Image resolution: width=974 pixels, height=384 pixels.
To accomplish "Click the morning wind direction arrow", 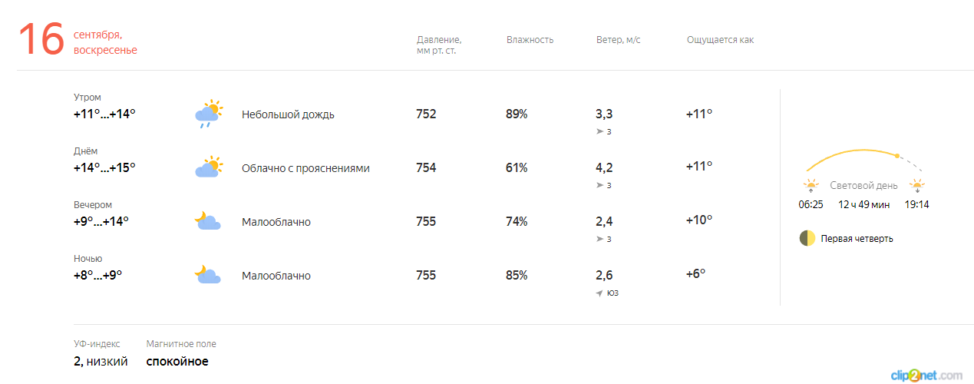I will click(599, 132).
